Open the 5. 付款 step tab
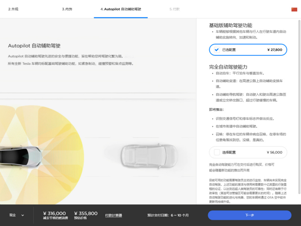The height and width of the screenshot is (226, 301). [x=175, y=9]
